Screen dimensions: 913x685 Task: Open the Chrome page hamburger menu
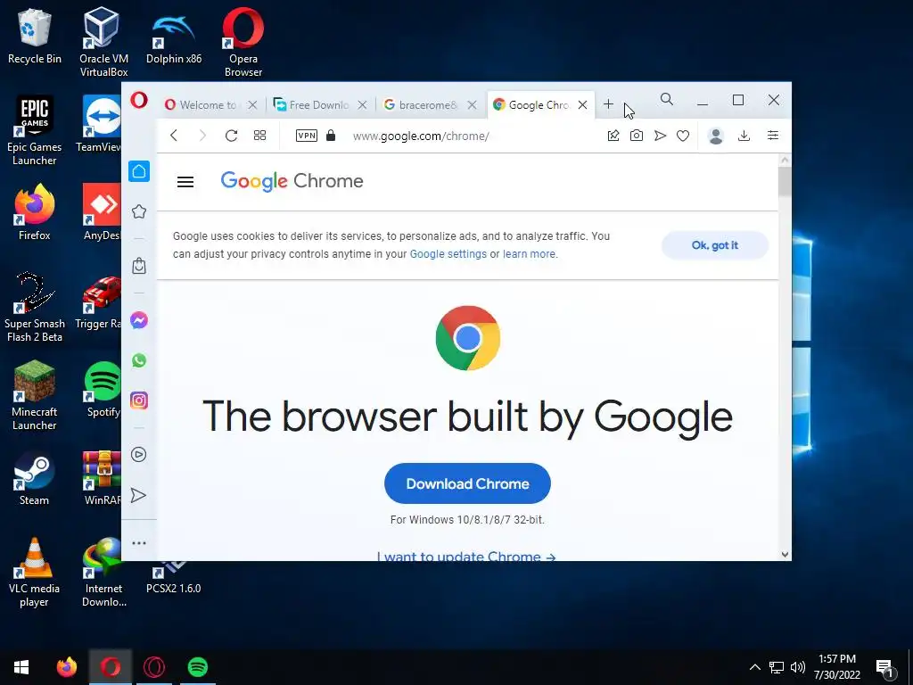(185, 182)
